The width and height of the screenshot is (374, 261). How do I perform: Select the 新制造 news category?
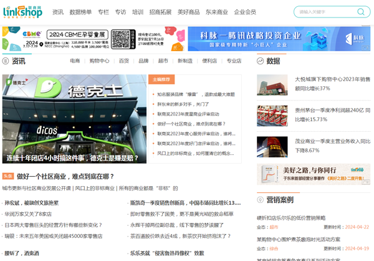(x=185, y=61)
